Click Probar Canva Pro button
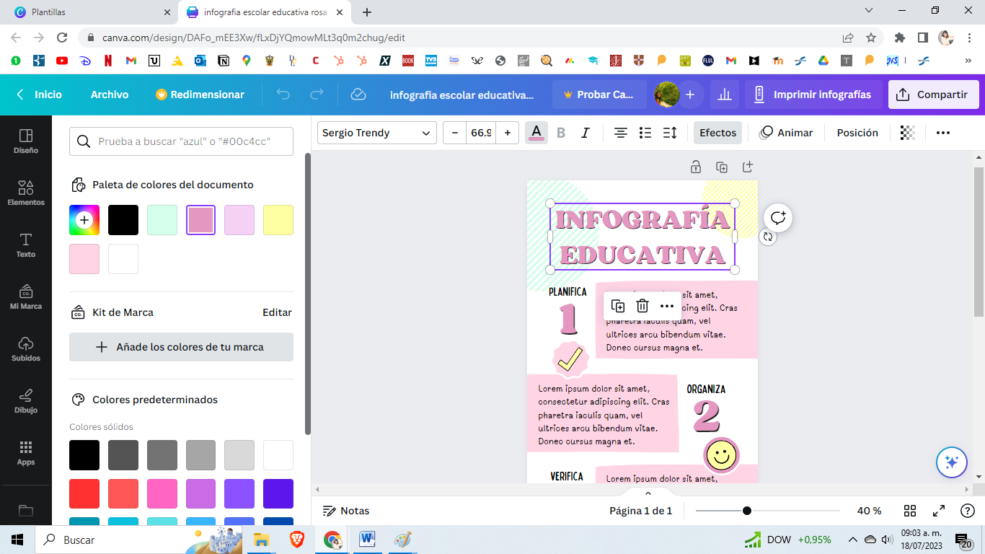The height and width of the screenshot is (554, 985). tap(599, 94)
